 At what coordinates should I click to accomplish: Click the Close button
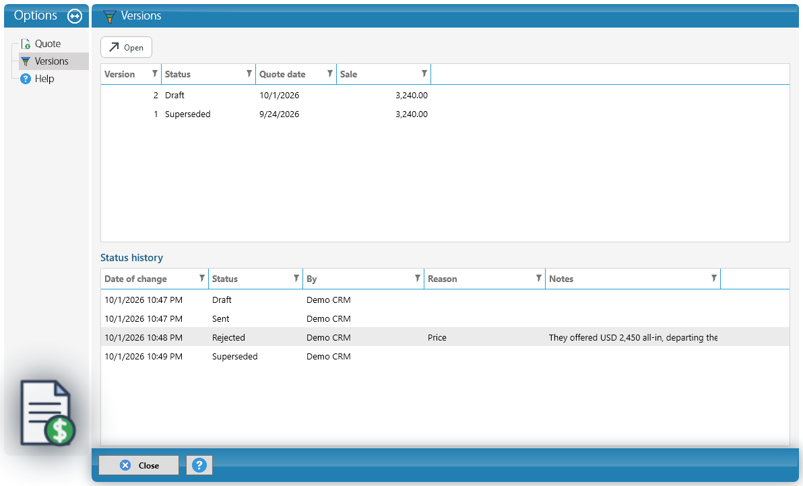(x=139, y=465)
